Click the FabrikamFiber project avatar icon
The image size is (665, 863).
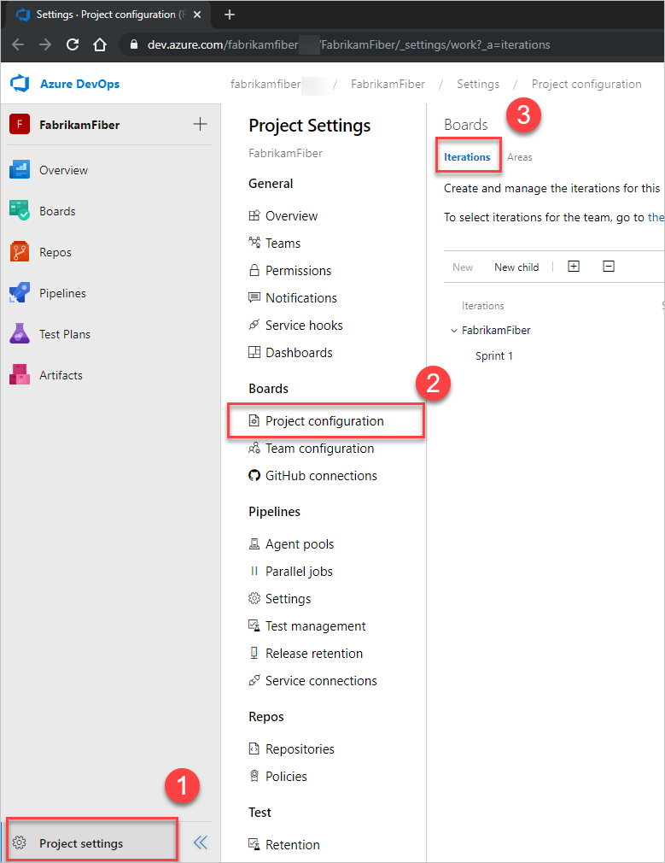coord(20,124)
